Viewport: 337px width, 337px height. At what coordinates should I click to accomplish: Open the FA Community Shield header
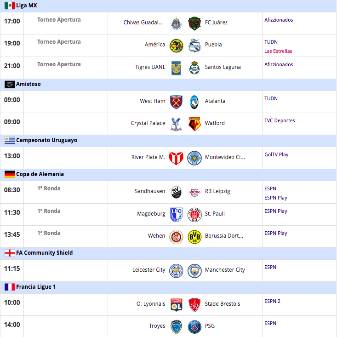click(x=168, y=253)
